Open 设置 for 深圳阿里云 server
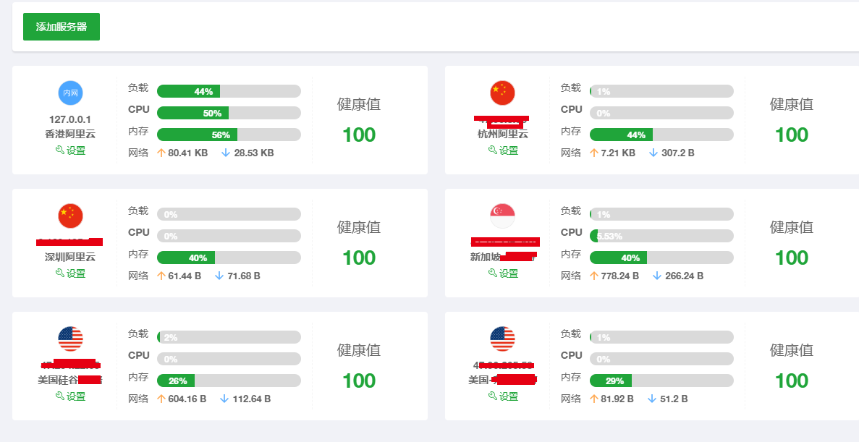The width and height of the screenshot is (859, 442). (70, 273)
